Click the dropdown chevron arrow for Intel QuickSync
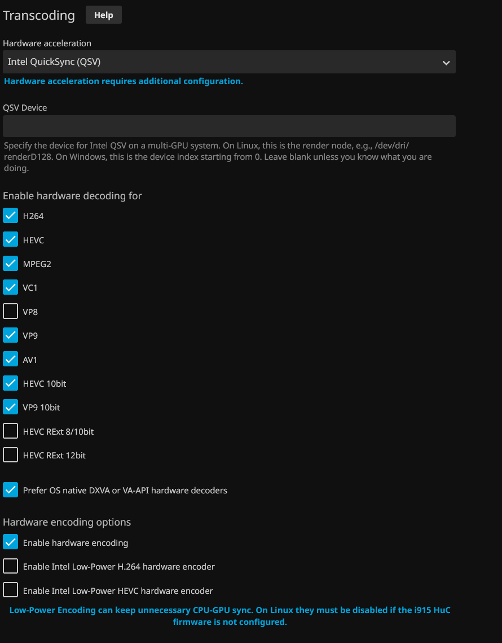Screen dimensions: 502x643 click(x=446, y=63)
